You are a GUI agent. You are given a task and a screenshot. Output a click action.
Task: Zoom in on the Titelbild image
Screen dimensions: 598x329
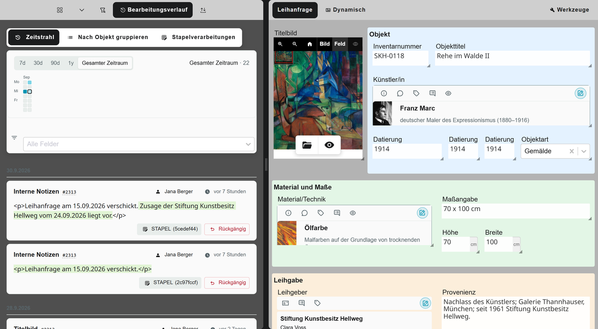click(280, 44)
